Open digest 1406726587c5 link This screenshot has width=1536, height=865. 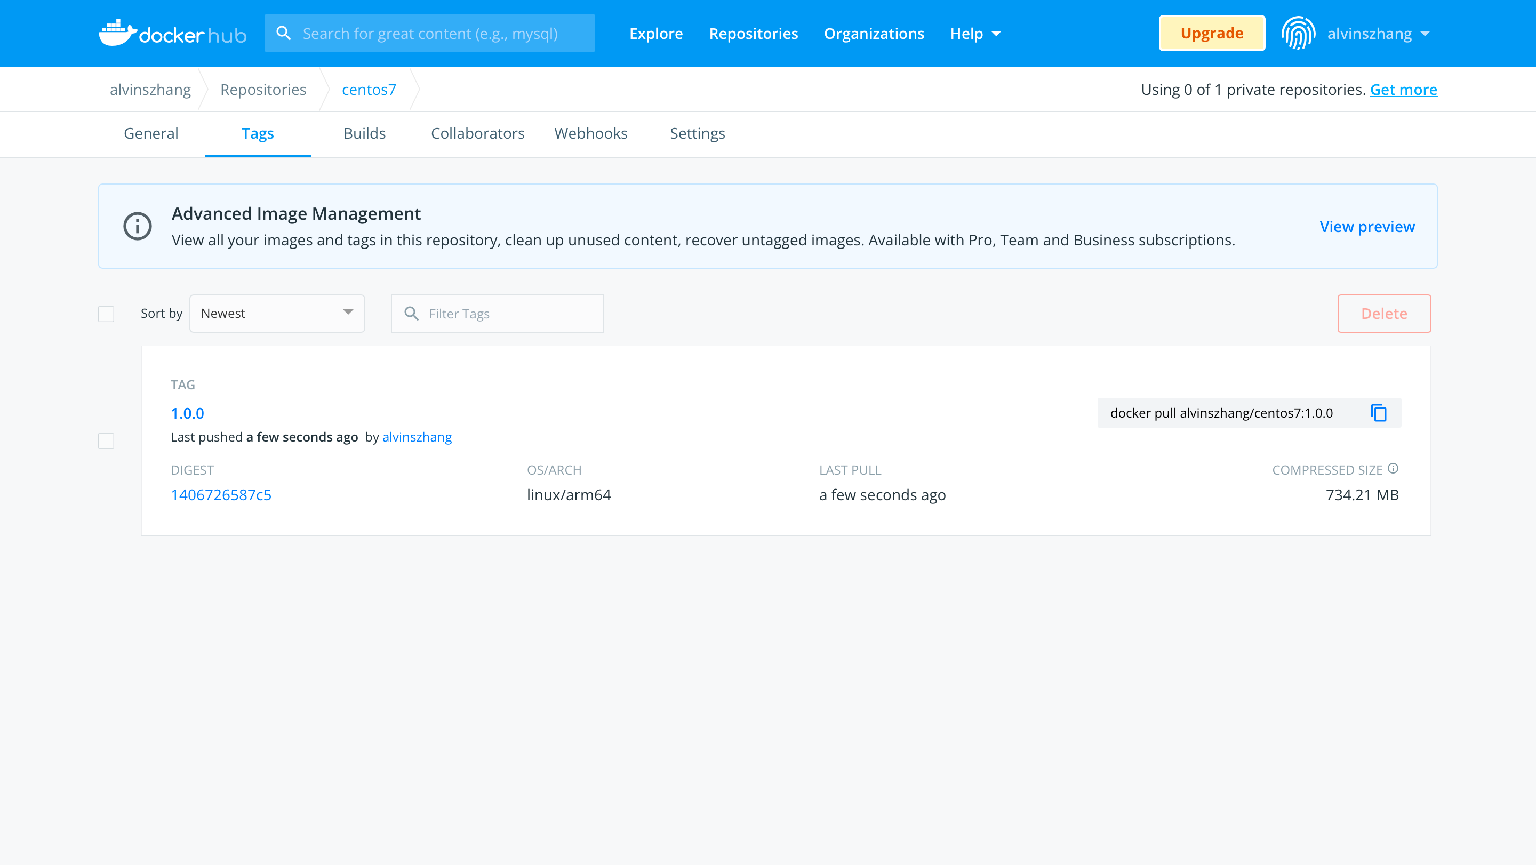[x=221, y=495]
